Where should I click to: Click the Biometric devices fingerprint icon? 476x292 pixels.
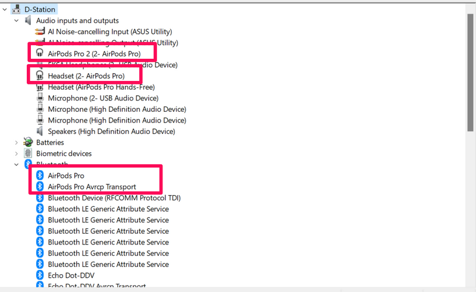28,153
